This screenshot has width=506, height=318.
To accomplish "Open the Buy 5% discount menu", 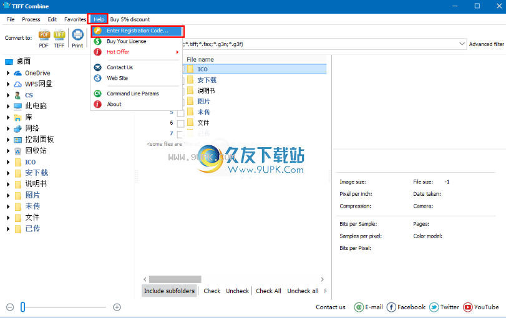I will 130,19.
